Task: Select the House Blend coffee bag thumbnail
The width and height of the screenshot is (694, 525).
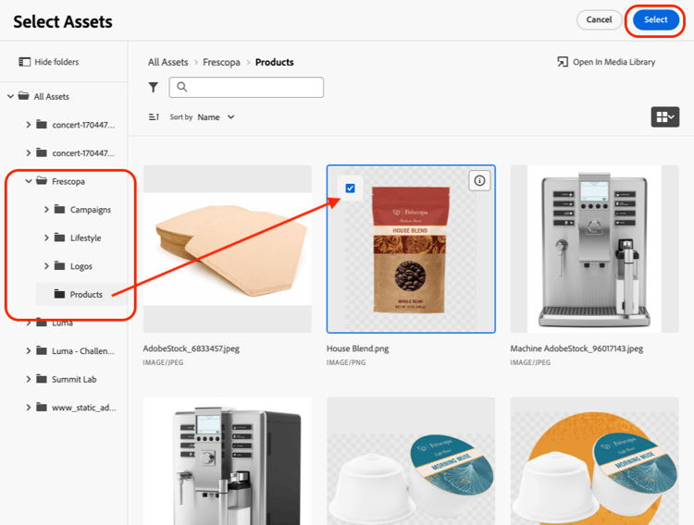Action: [411, 249]
